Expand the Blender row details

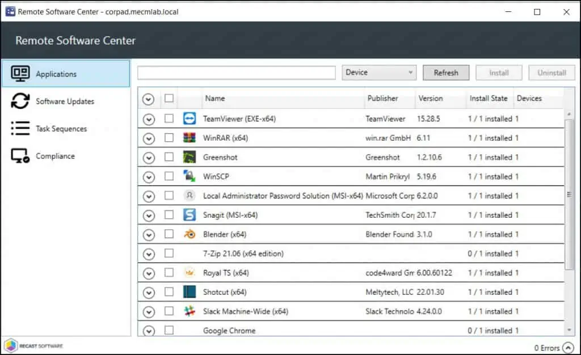pyautogui.click(x=149, y=235)
